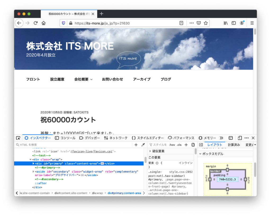
Task: Click the tracking protection shield icon
Action: tap(64, 23)
